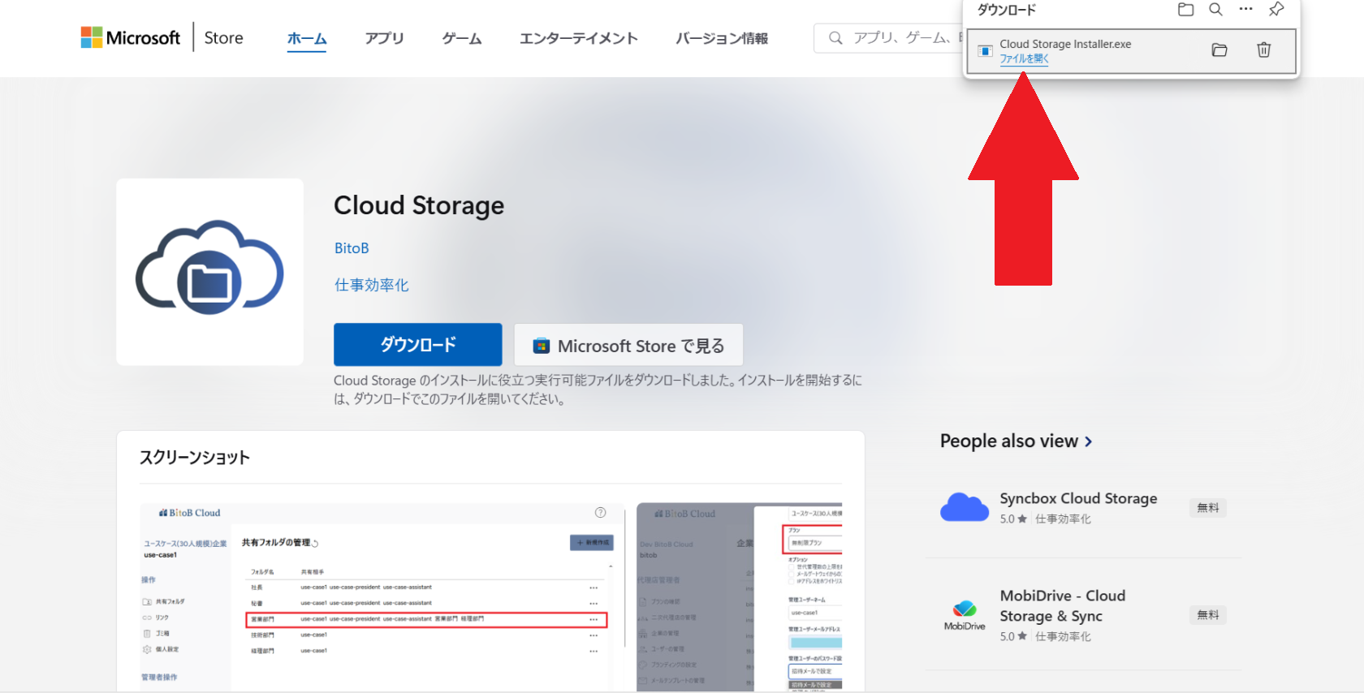Click the スクリーンショット heading

coord(195,458)
